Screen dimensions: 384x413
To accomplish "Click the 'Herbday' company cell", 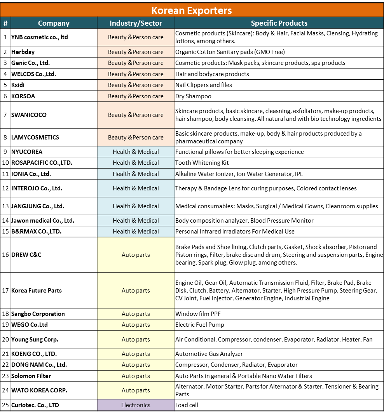I will (54, 52).
